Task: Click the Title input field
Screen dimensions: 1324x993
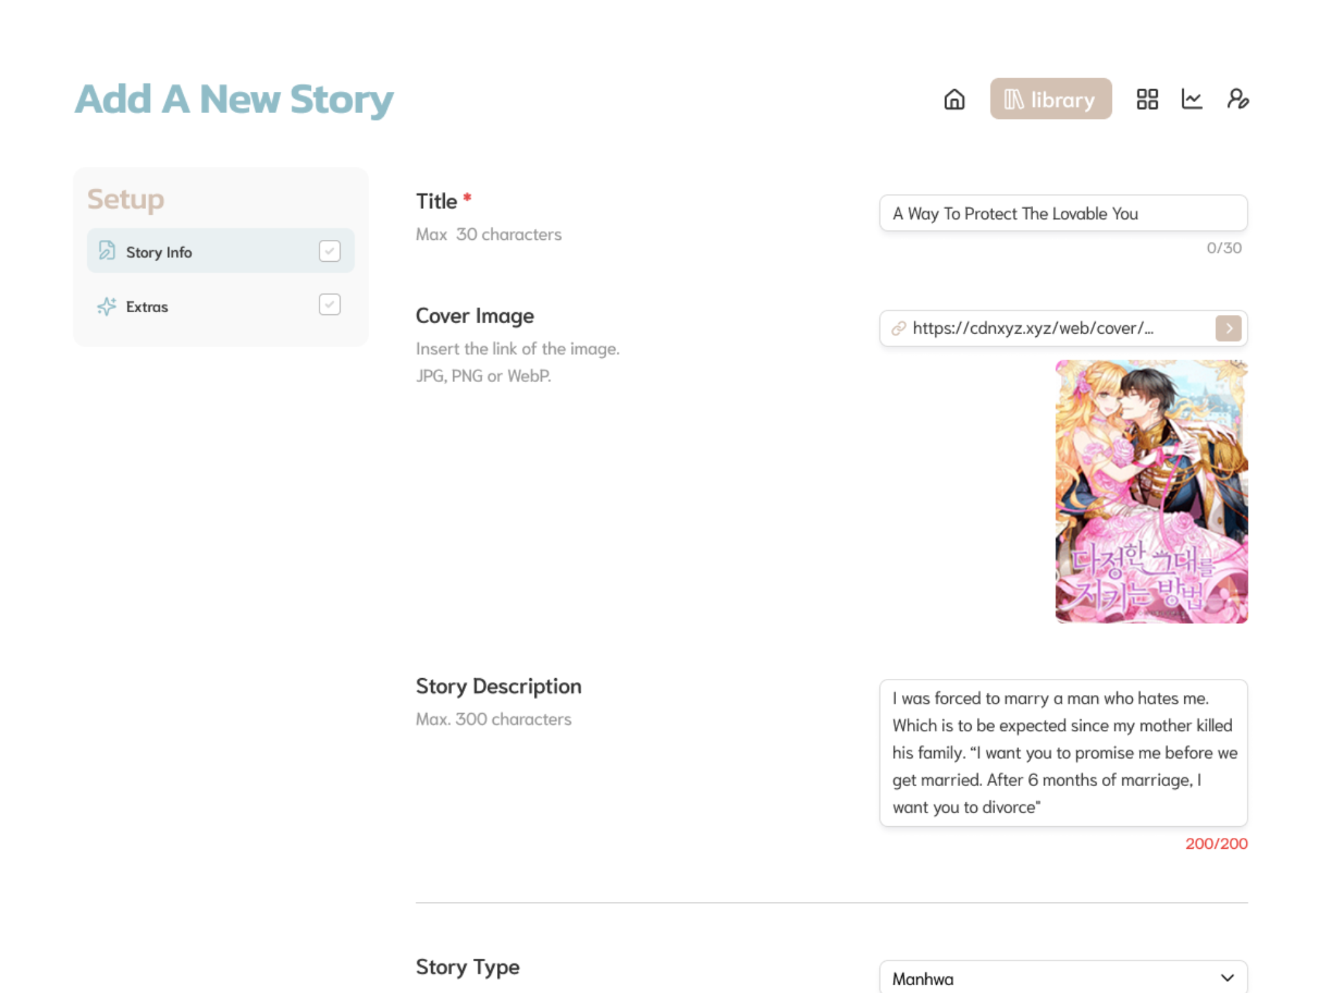Action: pos(1063,213)
